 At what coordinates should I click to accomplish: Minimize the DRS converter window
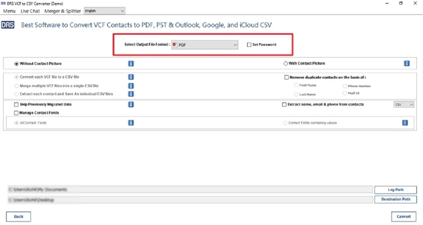(x=387, y=3)
